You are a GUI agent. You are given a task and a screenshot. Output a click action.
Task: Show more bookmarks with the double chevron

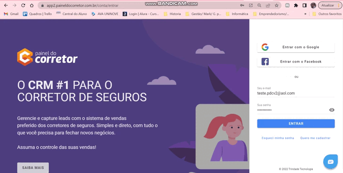click(305, 14)
